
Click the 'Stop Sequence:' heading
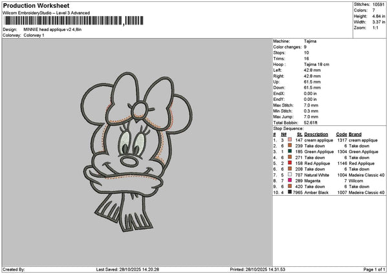coord(288,129)
